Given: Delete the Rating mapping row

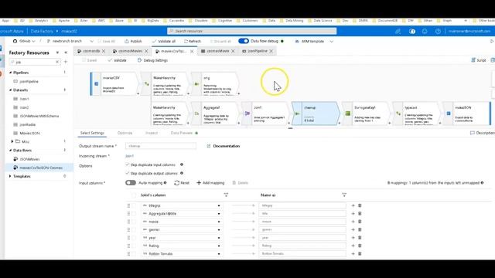Looking at the screenshot, I should click(x=360, y=246).
